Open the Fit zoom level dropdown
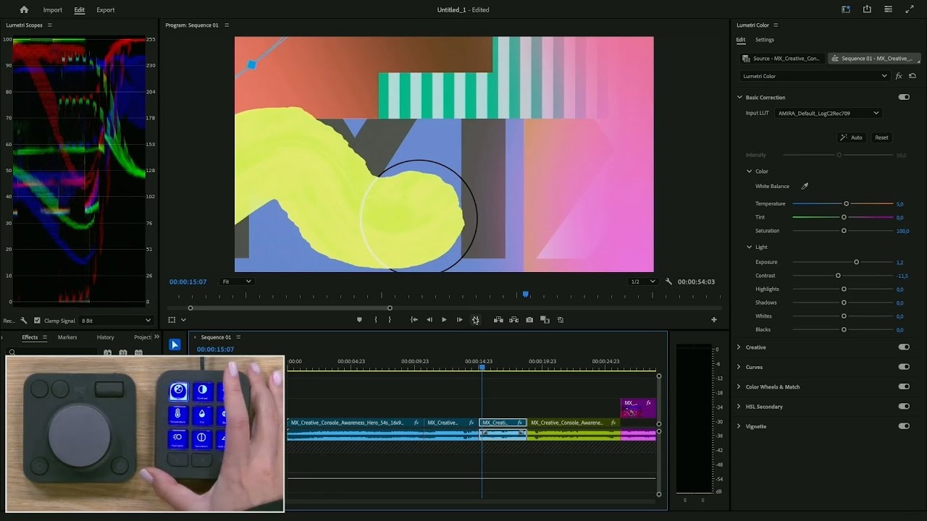Image resolution: width=927 pixels, height=521 pixels. coord(236,281)
